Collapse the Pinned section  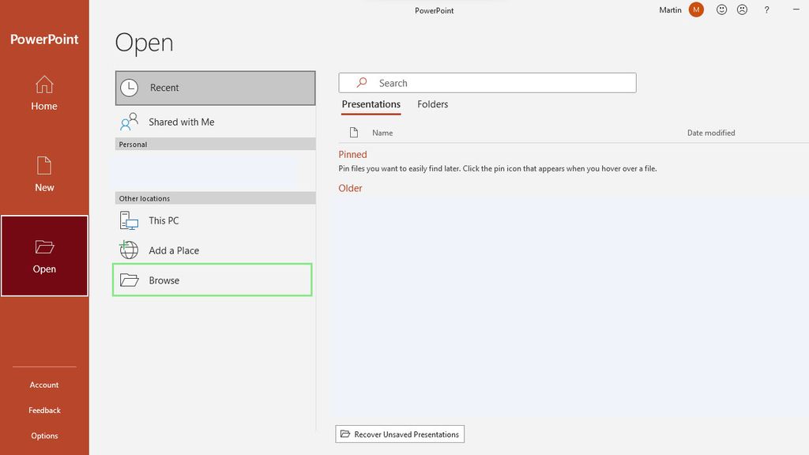tap(352, 154)
